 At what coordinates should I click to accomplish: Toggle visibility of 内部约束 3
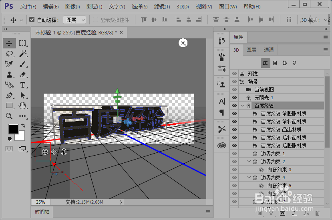(x=234, y=170)
